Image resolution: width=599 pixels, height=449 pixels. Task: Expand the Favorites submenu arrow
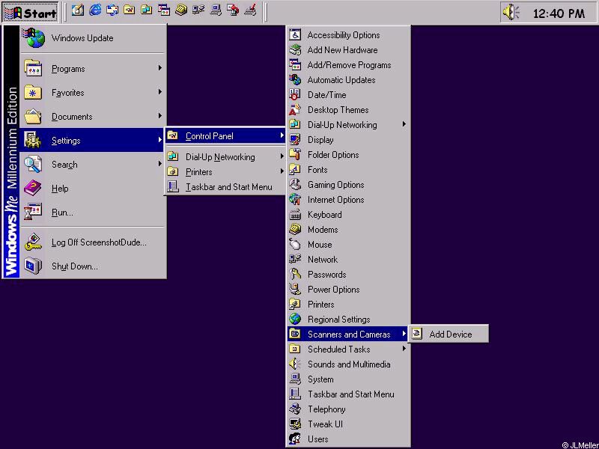(160, 92)
